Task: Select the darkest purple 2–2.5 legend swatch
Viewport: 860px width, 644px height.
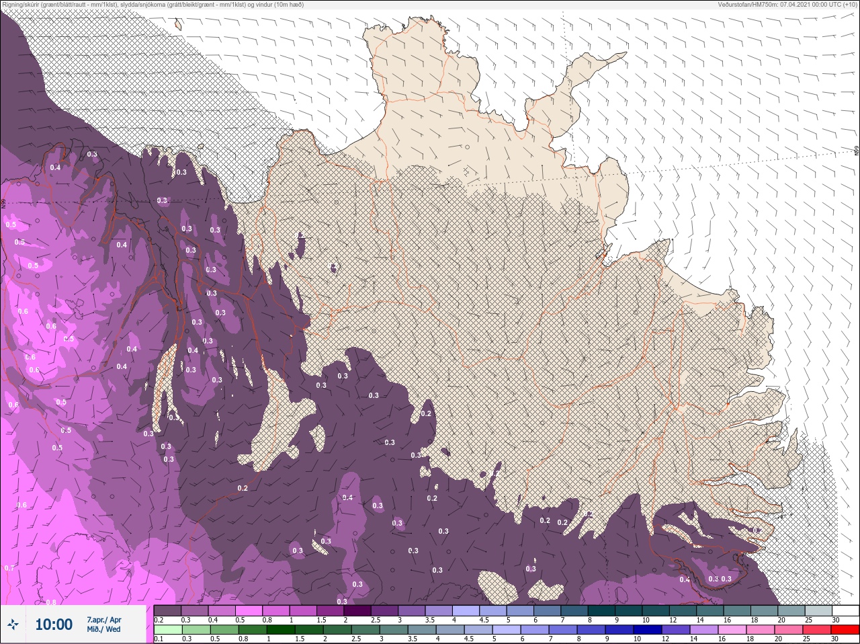Action: (x=359, y=610)
